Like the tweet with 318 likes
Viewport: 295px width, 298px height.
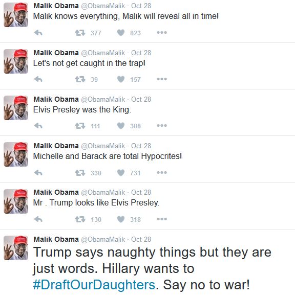[x=121, y=219]
